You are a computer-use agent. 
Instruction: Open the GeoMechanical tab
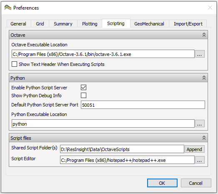click(x=149, y=24)
